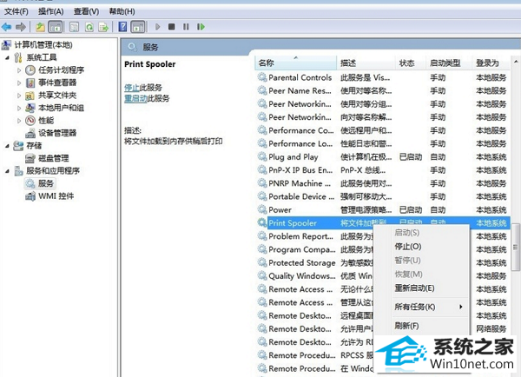Click the Start service play icon
Viewport: 521px width, 377px height.
click(x=157, y=27)
